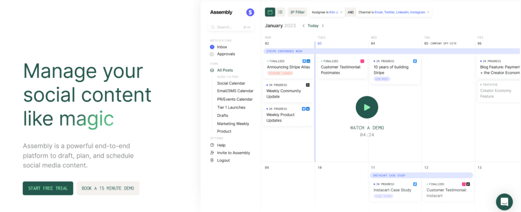Viewport: 521px width, 212px height.
Task: Remove the Assignee is Kim J. filter
Action: click(x=341, y=12)
